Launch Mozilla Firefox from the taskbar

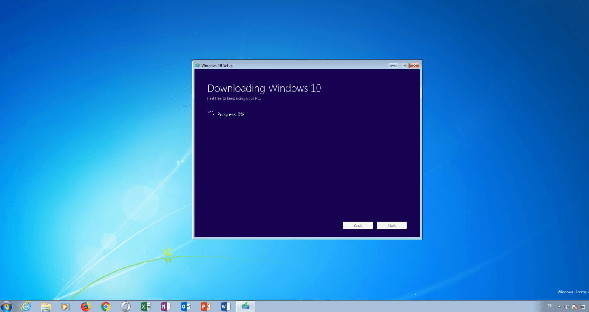85,306
